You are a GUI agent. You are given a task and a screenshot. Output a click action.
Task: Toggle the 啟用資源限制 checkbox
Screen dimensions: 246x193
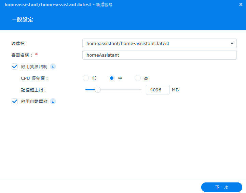point(15,67)
